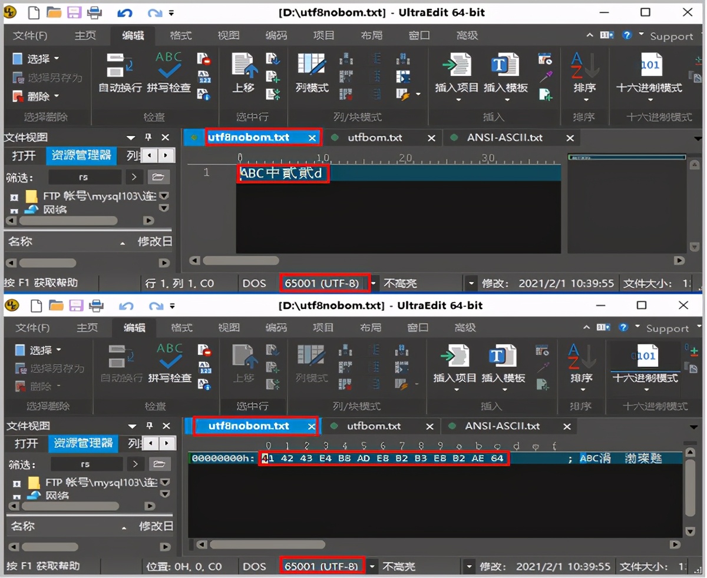Open encoding dropdown next to 65001 (UTF-8) in text-view window
The width and height of the screenshot is (707, 578).
tap(374, 284)
